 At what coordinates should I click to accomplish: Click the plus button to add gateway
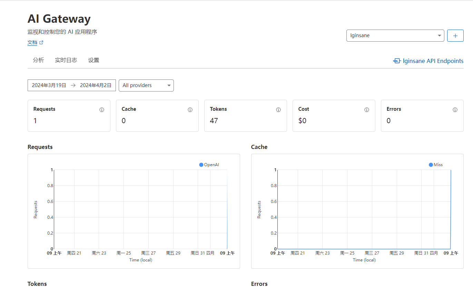(x=455, y=35)
